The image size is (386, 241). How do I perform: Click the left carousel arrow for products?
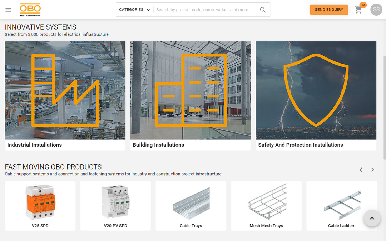coord(361,170)
